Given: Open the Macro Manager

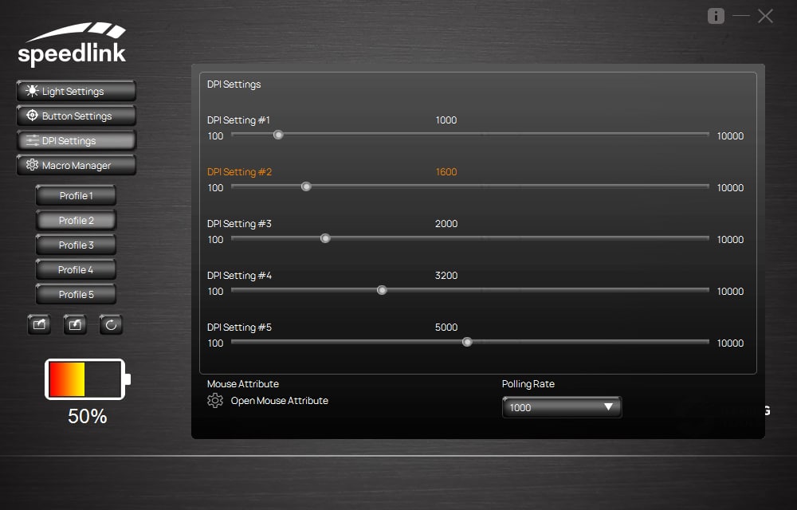Looking at the screenshot, I should pos(76,166).
